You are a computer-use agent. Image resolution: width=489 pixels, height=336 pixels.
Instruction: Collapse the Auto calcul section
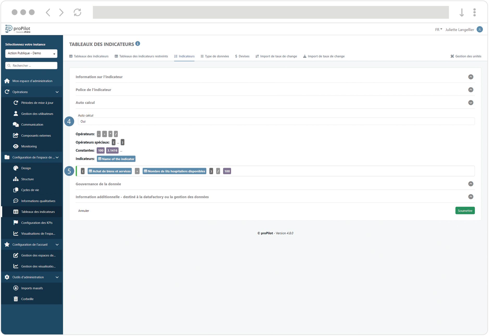[471, 102]
